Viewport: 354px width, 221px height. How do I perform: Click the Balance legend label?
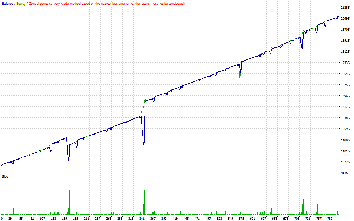click(x=8, y=3)
